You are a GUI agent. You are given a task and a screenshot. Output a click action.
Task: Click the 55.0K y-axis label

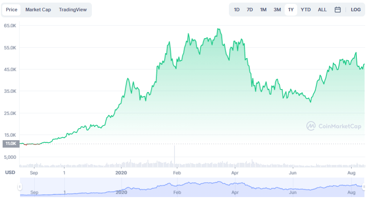(x=10, y=48)
